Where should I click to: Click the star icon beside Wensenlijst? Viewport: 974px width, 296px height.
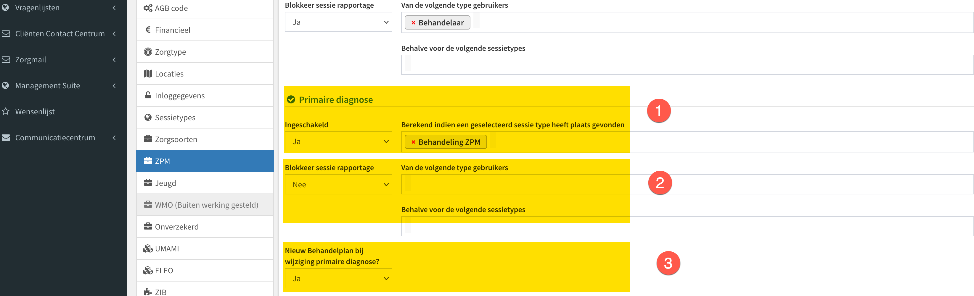[x=6, y=111]
